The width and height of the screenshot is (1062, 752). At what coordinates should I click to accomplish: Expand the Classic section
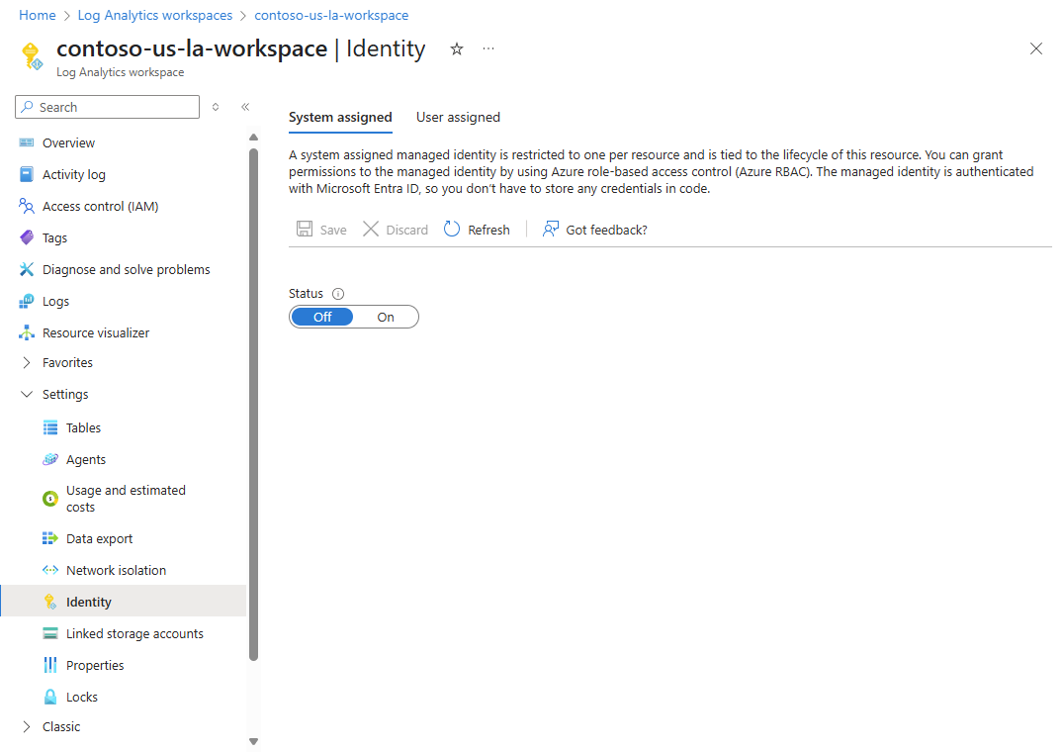coord(27,725)
